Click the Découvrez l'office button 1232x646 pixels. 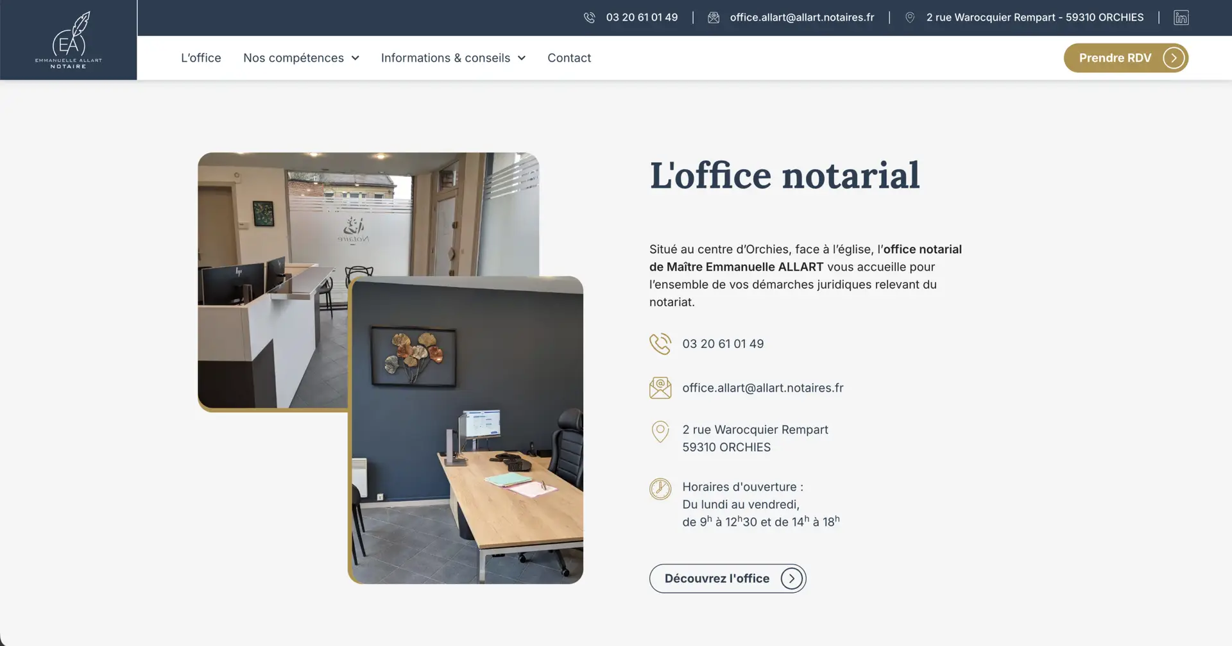pyautogui.click(x=728, y=579)
